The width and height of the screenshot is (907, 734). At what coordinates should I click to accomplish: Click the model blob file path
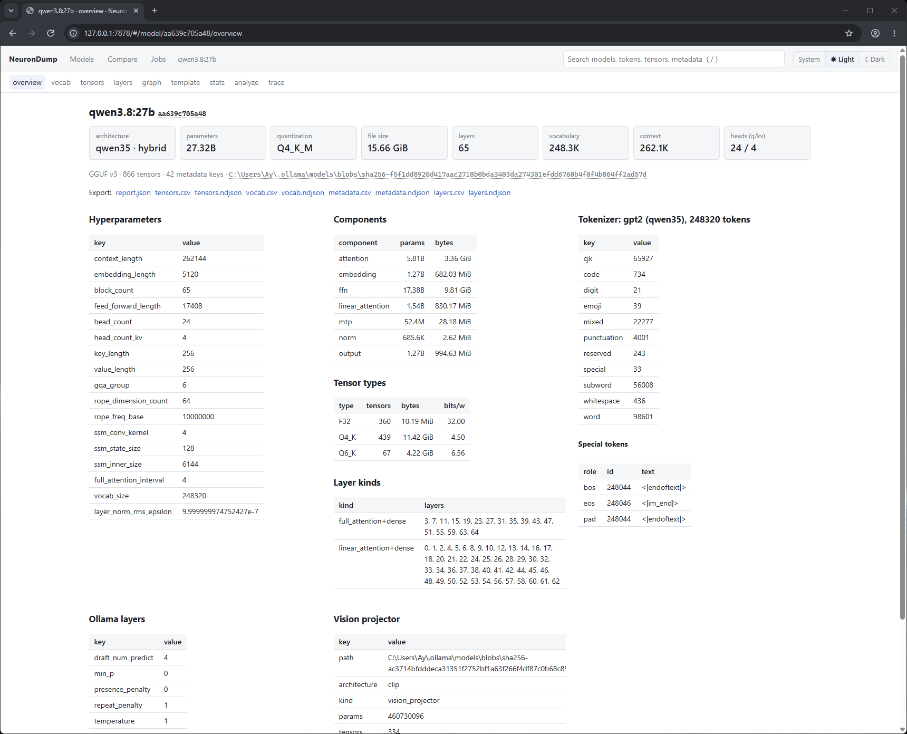click(438, 175)
